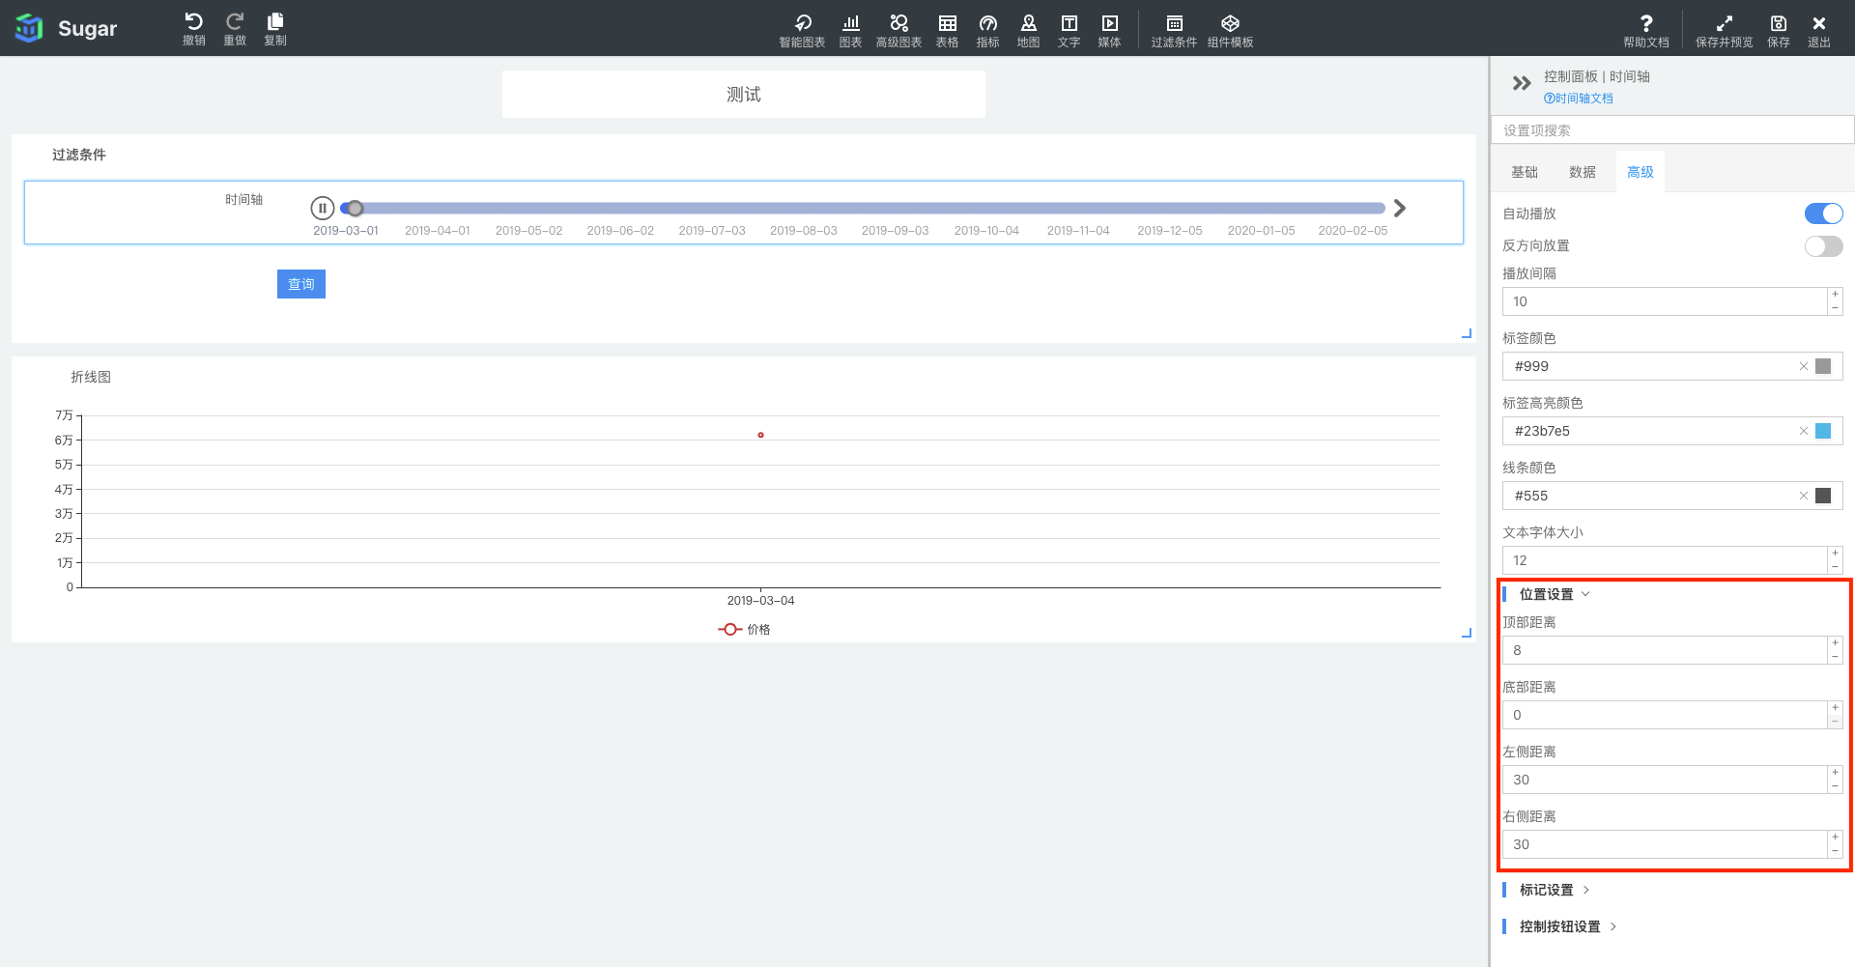This screenshot has width=1855, height=967.
Task: Open the 时间轴文档 documentation link
Action: (x=1583, y=99)
